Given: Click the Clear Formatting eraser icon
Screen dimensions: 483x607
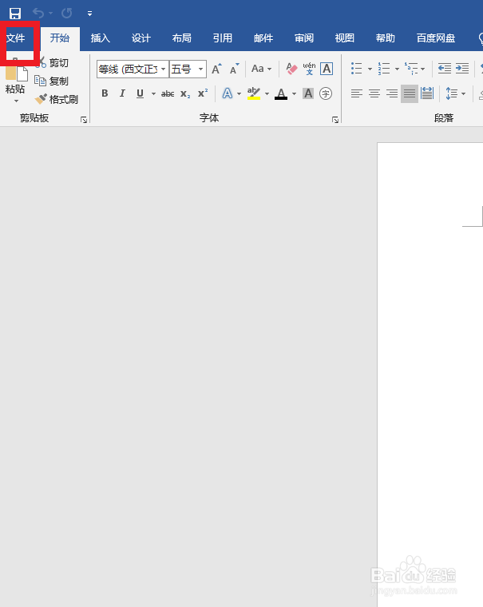Looking at the screenshot, I should [x=291, y=69].
